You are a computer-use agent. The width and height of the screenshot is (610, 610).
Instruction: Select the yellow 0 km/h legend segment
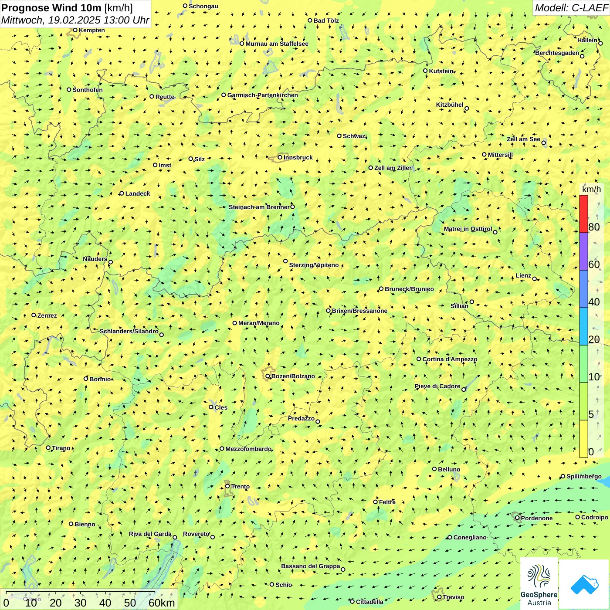[583, 439]
